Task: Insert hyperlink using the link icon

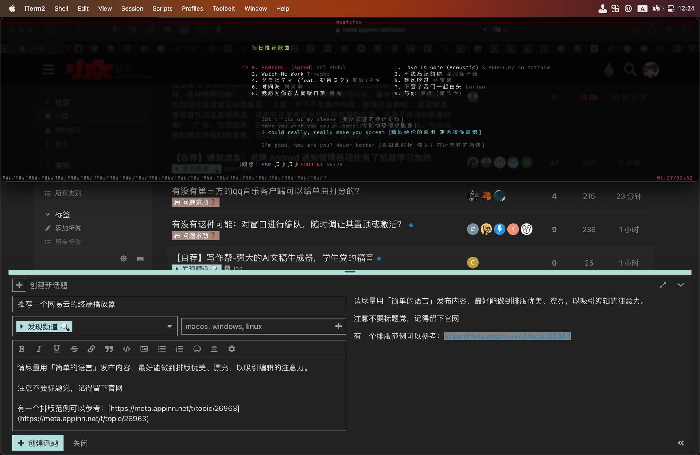Action: pyautogui.click(x=92, y=349)
